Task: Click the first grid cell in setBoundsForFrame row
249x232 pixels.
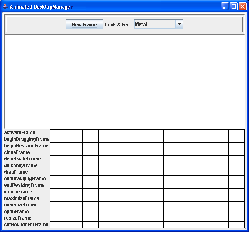Action: [x=58, y=225]
